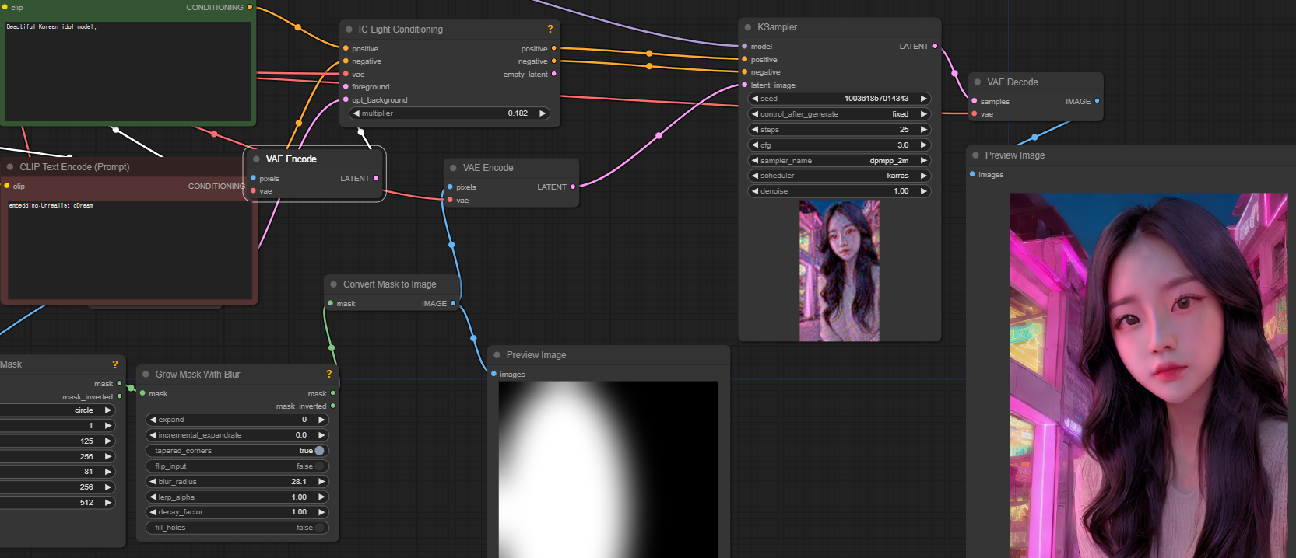Image resolution: width=1296 pixels, height=558 pixels.
Task: Select the highlighted VAE Encode node title
Action: [291, 159]
